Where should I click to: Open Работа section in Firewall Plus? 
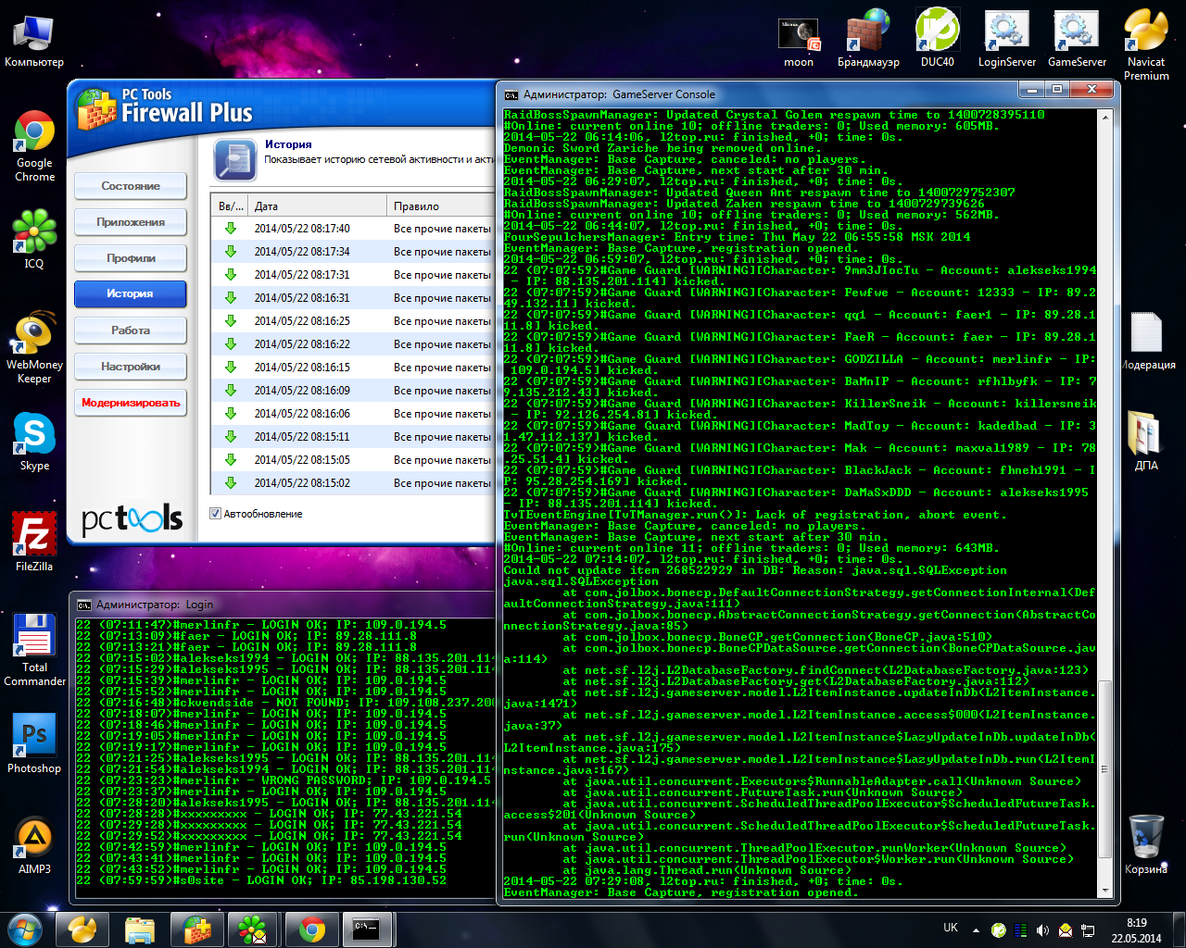point(131,331)
